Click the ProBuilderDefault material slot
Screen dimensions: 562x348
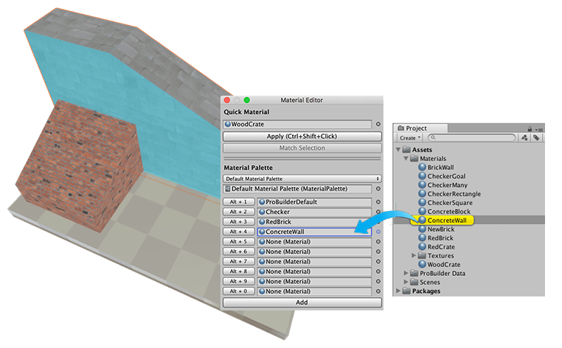[314, 202]
